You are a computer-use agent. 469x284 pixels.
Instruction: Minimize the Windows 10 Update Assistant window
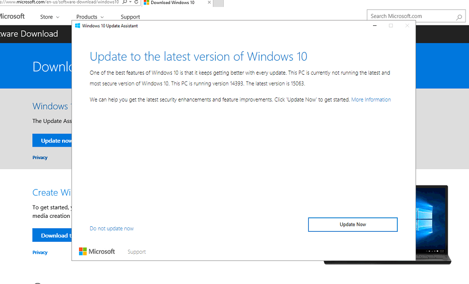(375, 26)
